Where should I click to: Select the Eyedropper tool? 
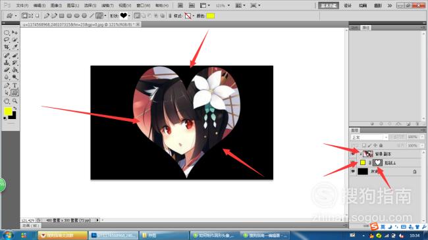[x=14, y=47]
